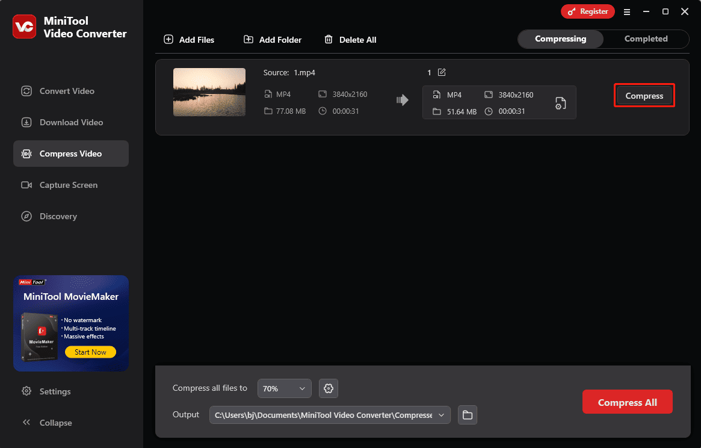
Task: Click the source duration 00:00:31
Action: point(345,111)
